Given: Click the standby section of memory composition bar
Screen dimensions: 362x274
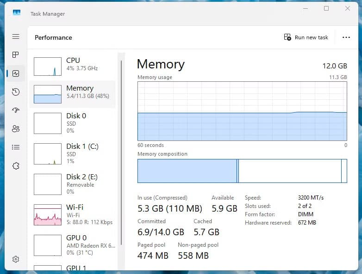Looking at the screenshot, I should coord(290,171).
